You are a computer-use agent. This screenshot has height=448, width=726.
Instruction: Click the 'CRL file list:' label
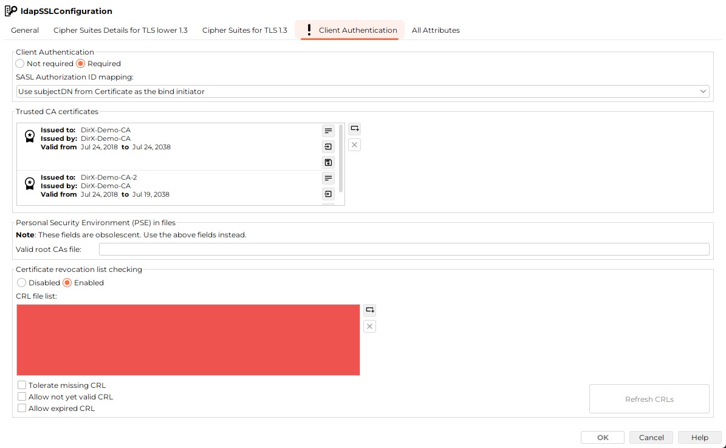[36, 296]
